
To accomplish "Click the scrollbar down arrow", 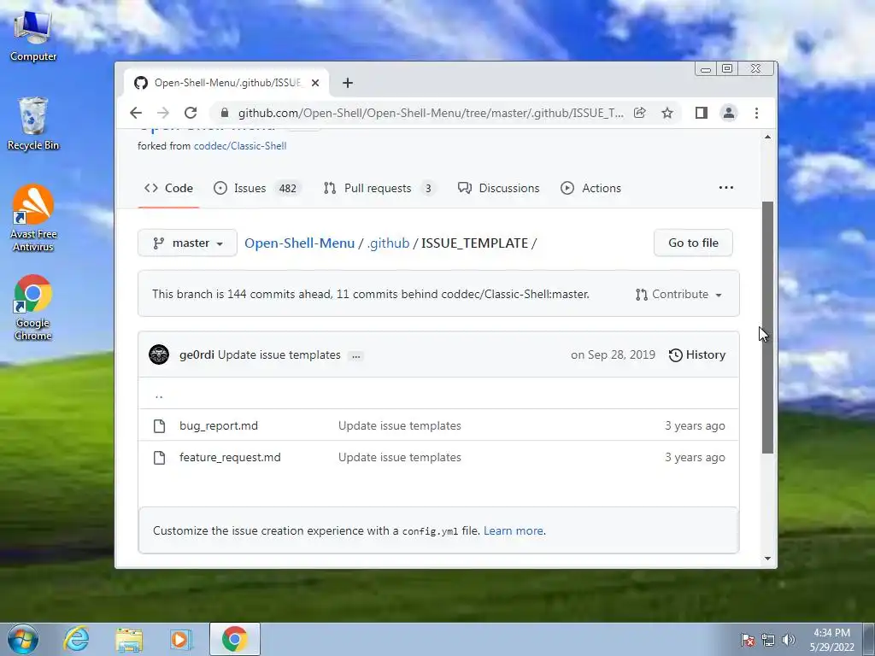I will 768,559.
